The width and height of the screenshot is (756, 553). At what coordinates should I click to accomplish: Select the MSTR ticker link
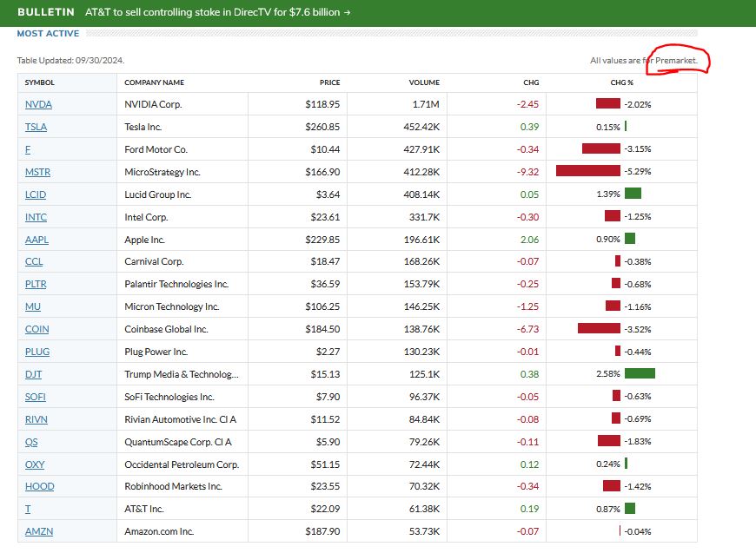pyautogui.click(x=38, y=172)
